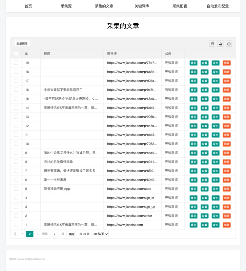The height and width of the screenshot is (271, 246).
Task: Click the 批量删除 button
Action: click(22, 43)
